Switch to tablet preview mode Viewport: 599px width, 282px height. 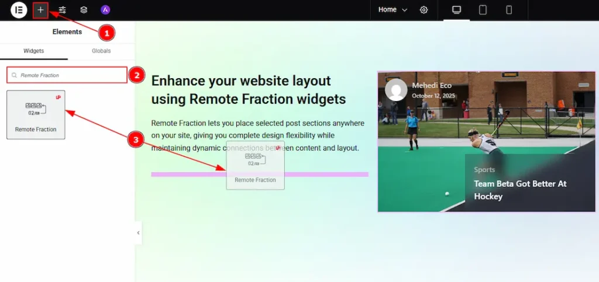click(483, 10)
